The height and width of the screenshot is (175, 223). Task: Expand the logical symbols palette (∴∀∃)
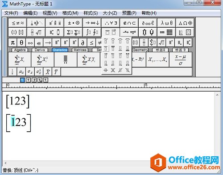111,23
